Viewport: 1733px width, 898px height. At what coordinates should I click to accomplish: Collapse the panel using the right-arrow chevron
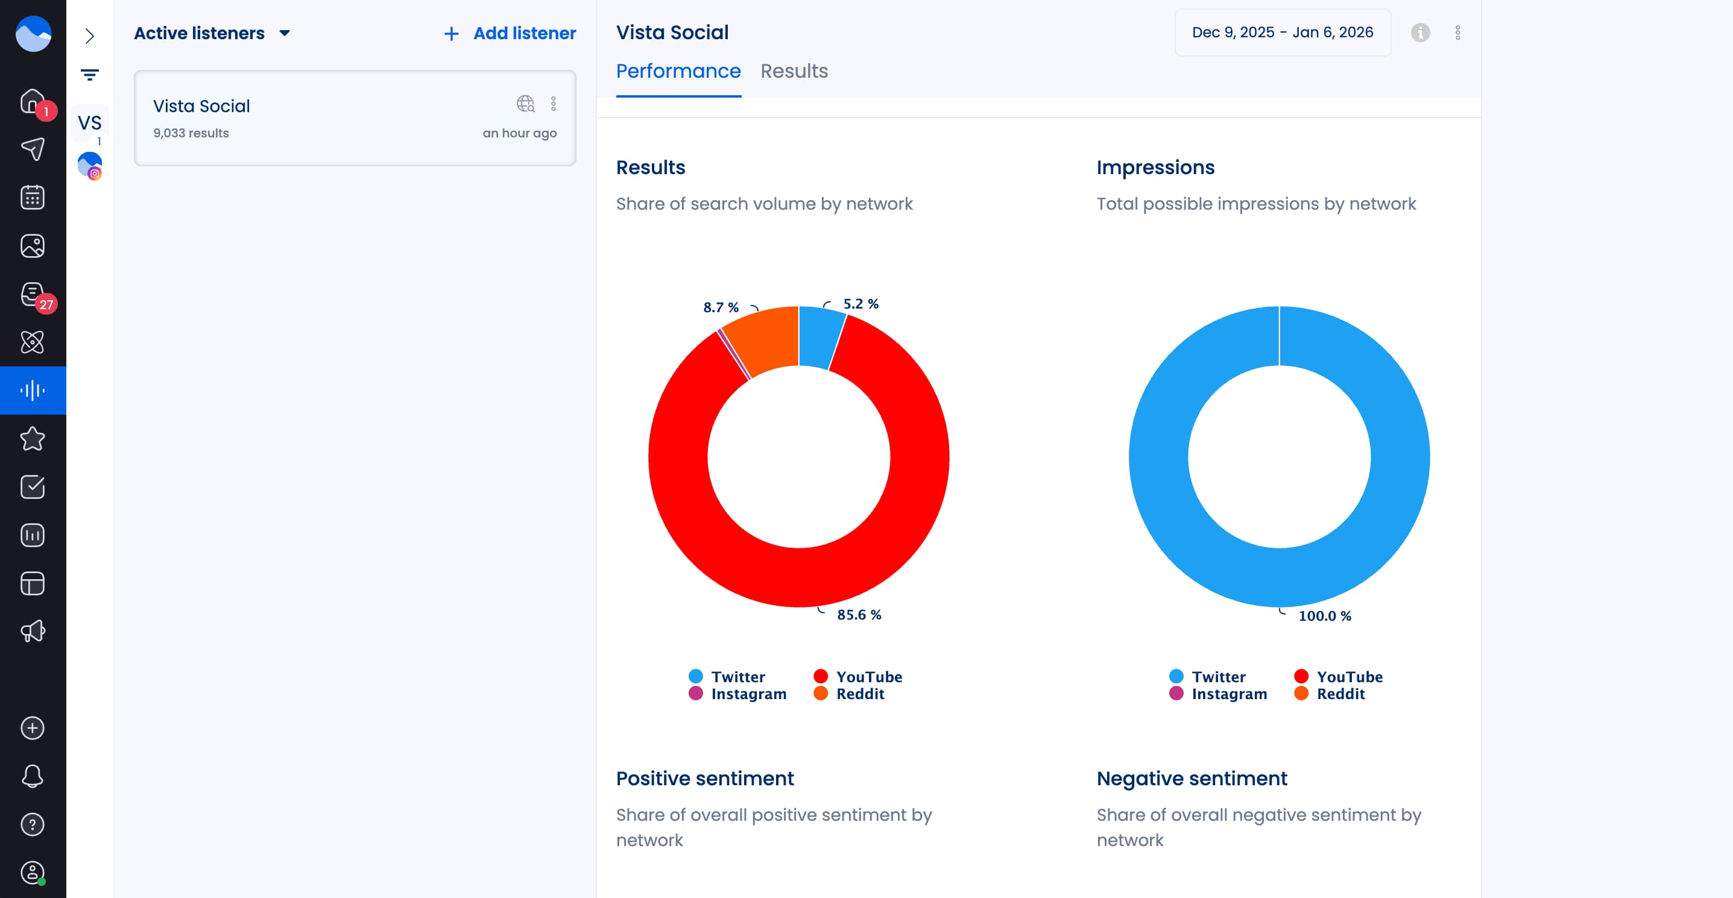click(89, 37)
